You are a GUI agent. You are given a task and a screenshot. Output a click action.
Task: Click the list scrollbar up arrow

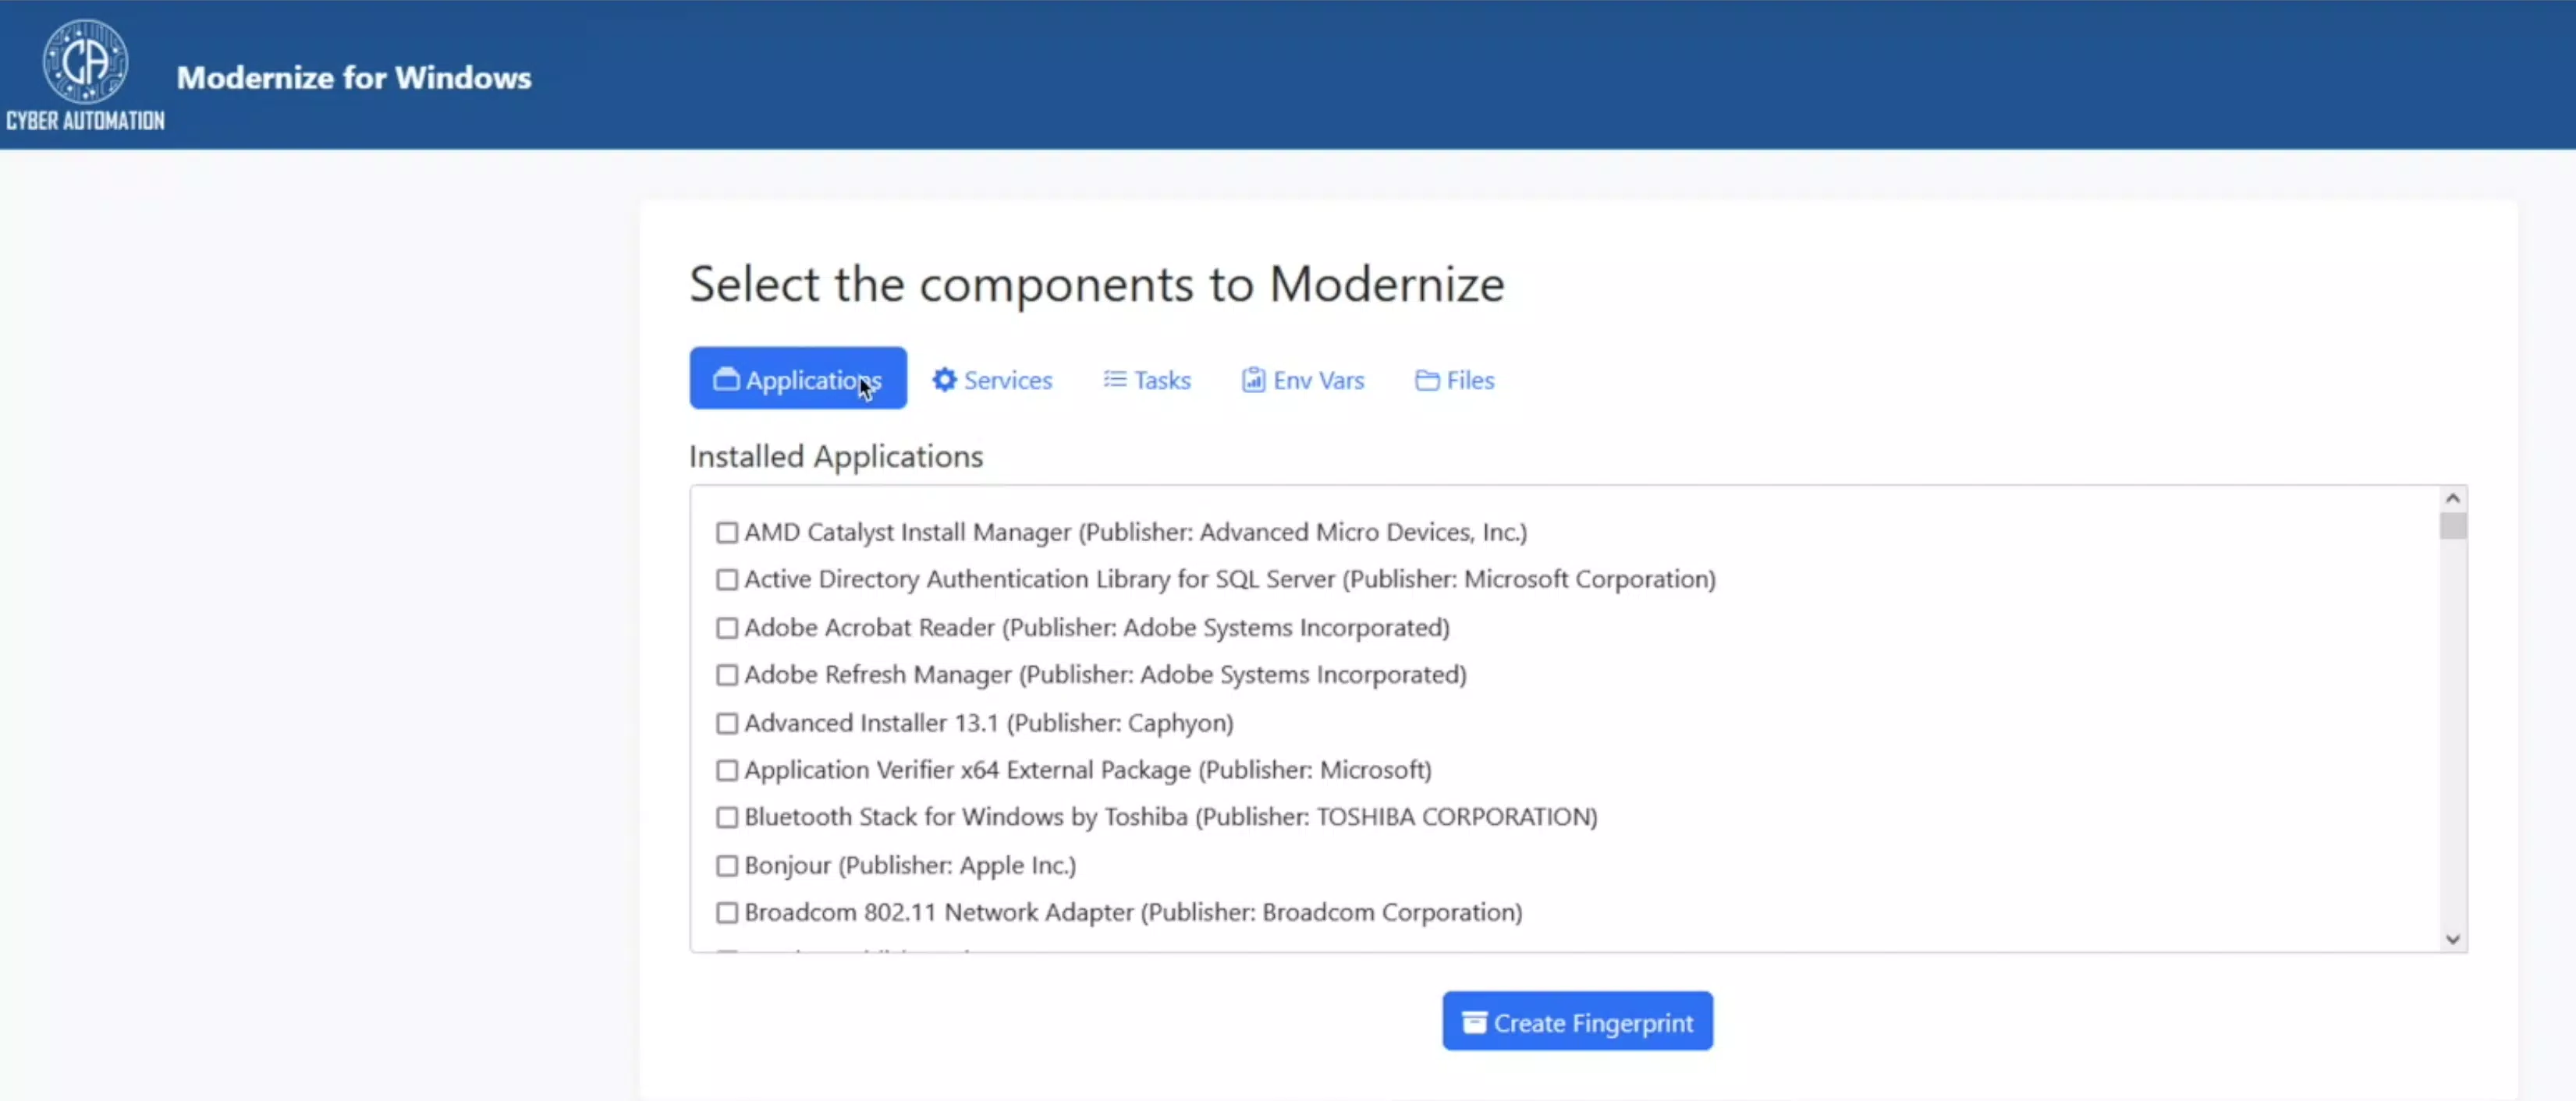coord(2452,497)
